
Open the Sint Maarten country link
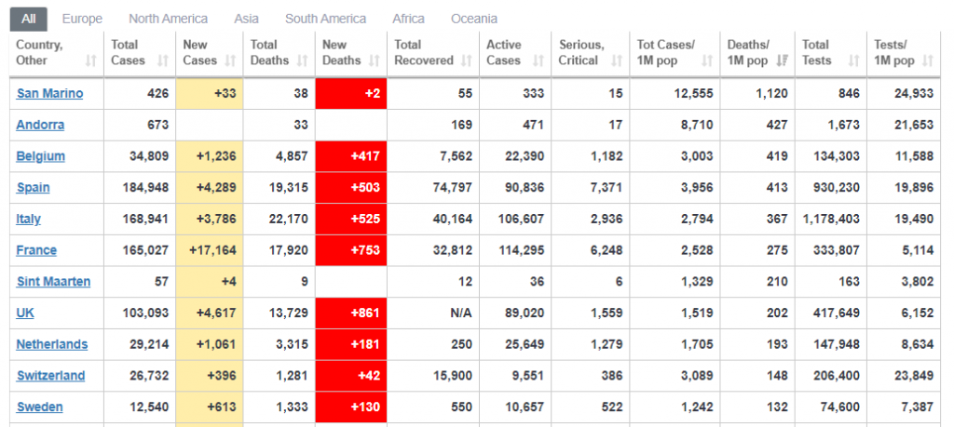(x=53, y=282)
